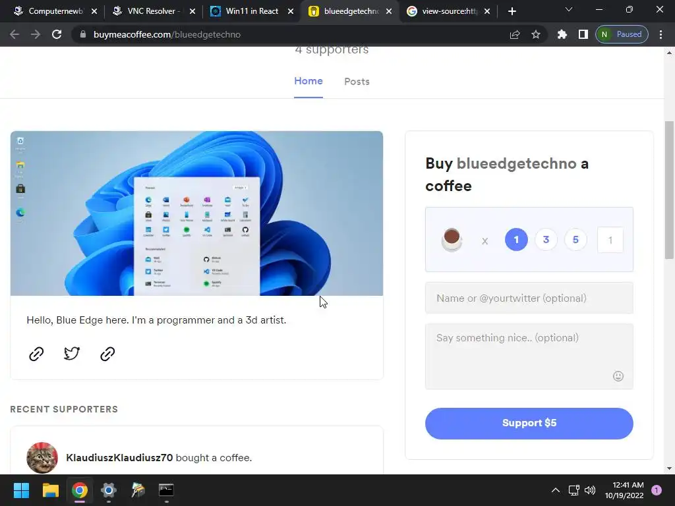Click the KlaudiuszKlaudiusz70 supporter avatar
This screenshot has height=506, width=675.
pos(42,458)
